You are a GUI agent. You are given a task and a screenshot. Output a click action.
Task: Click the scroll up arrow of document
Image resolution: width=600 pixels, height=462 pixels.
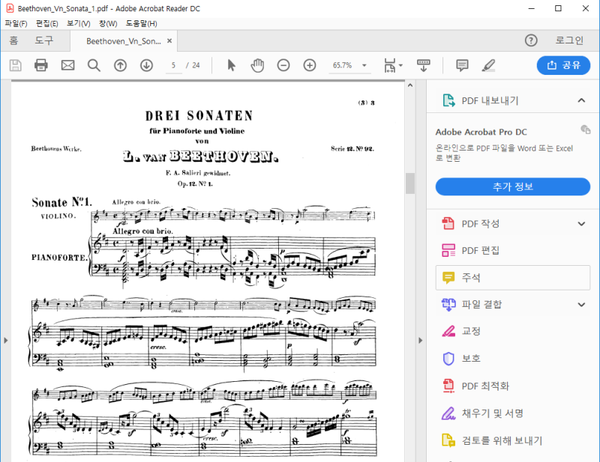410,85
